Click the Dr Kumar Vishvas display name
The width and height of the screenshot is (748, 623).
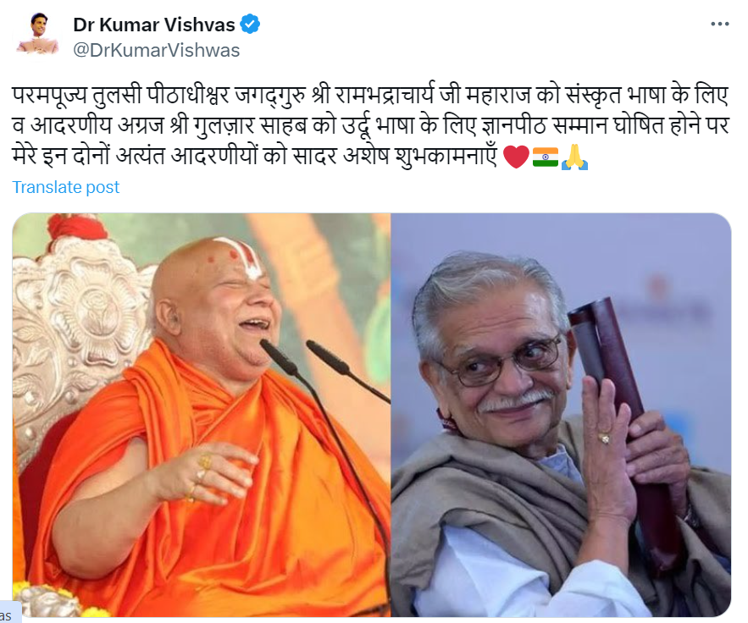(x=154, y=25)
